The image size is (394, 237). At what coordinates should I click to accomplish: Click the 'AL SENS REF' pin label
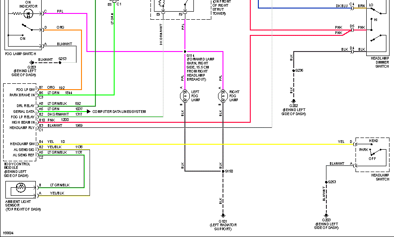[x=24, y=155]
